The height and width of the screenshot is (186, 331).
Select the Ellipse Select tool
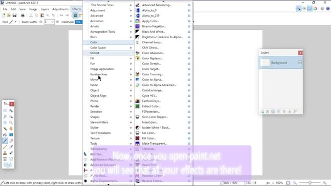pos(5,122)
